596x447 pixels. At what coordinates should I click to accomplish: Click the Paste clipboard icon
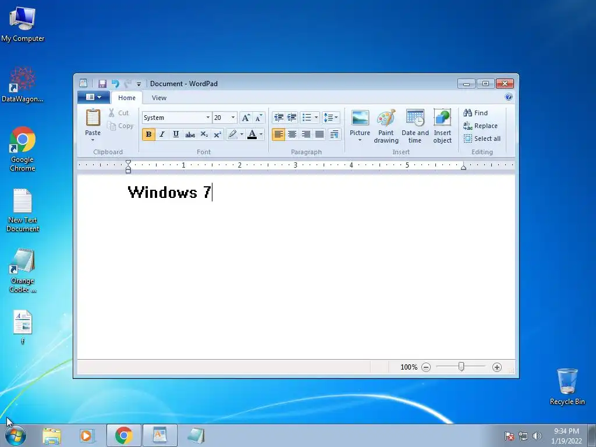pos(93,118)
